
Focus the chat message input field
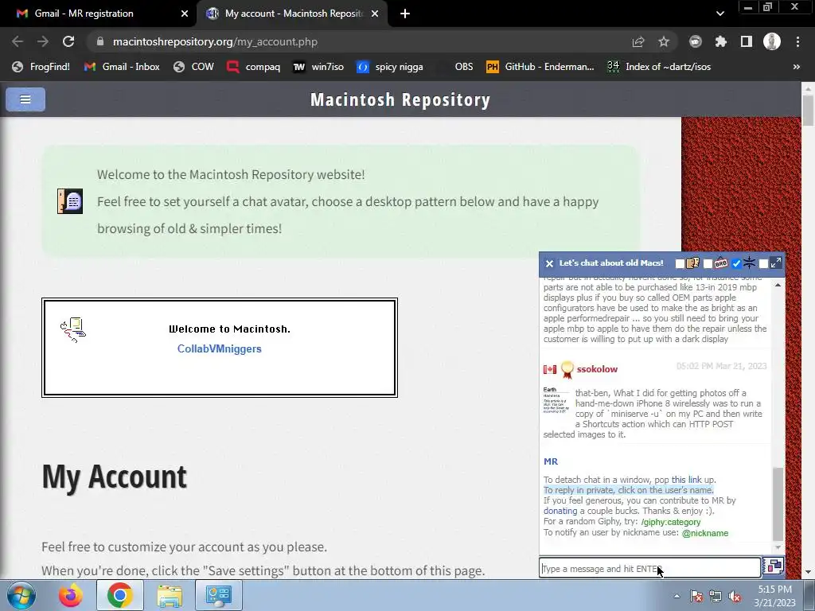[650, 568]
